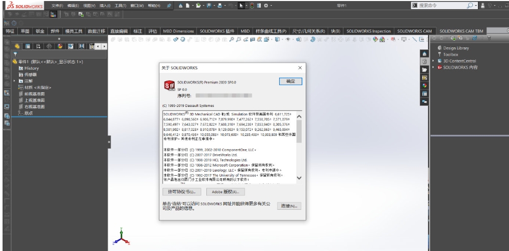Open the dropdown arrow next to the Print icon
509x251 pixels.
click(x=225, y=6)
